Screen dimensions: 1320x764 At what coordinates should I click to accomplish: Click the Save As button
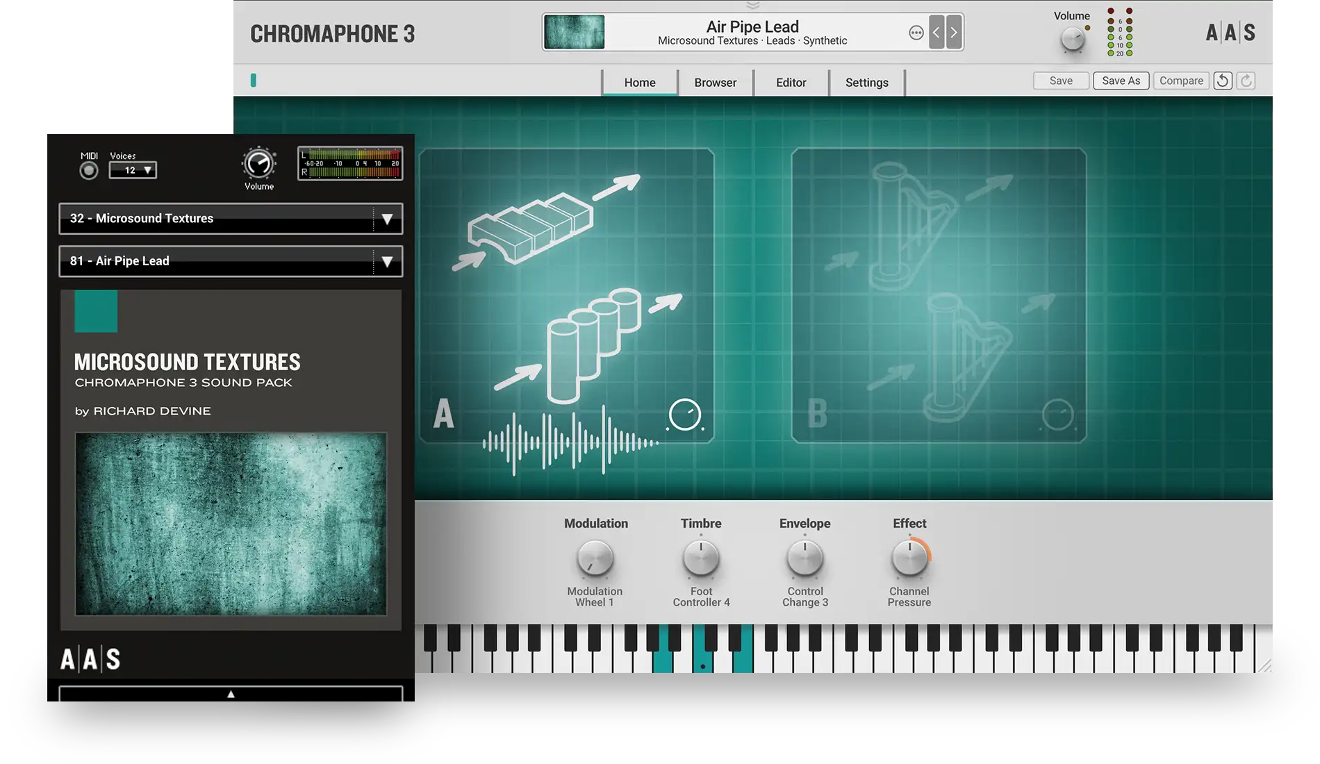click(1121, 81)
